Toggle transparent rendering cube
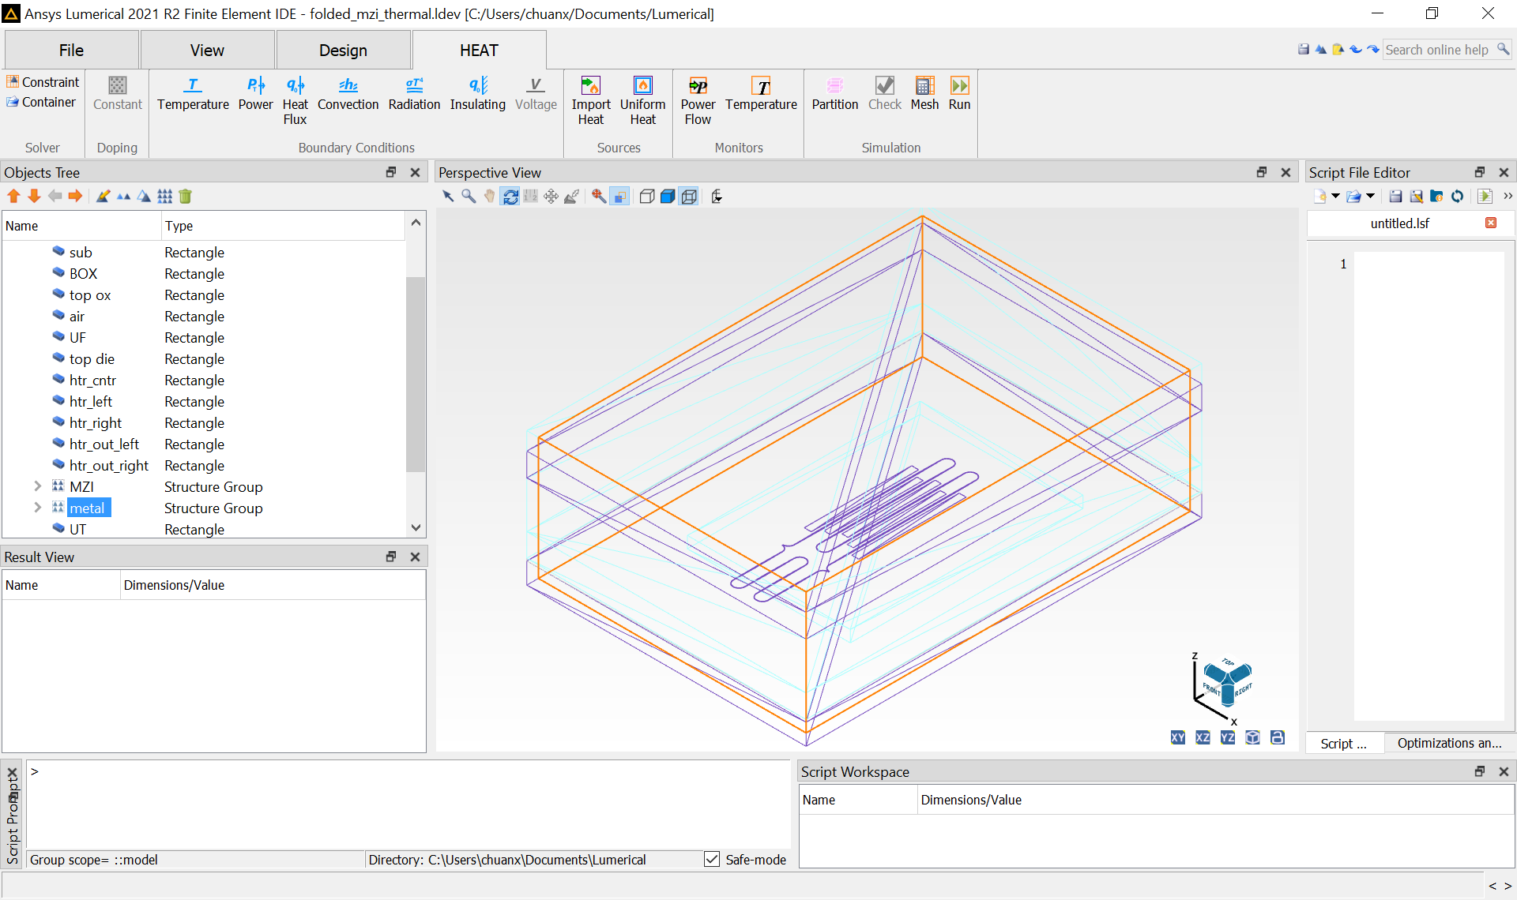The height and width of the screenshot is (900, 1517). [689, 196]
